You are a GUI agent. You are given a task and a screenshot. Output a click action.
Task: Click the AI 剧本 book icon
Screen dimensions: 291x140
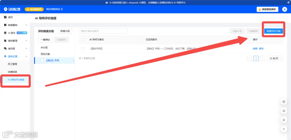(5, 33)
